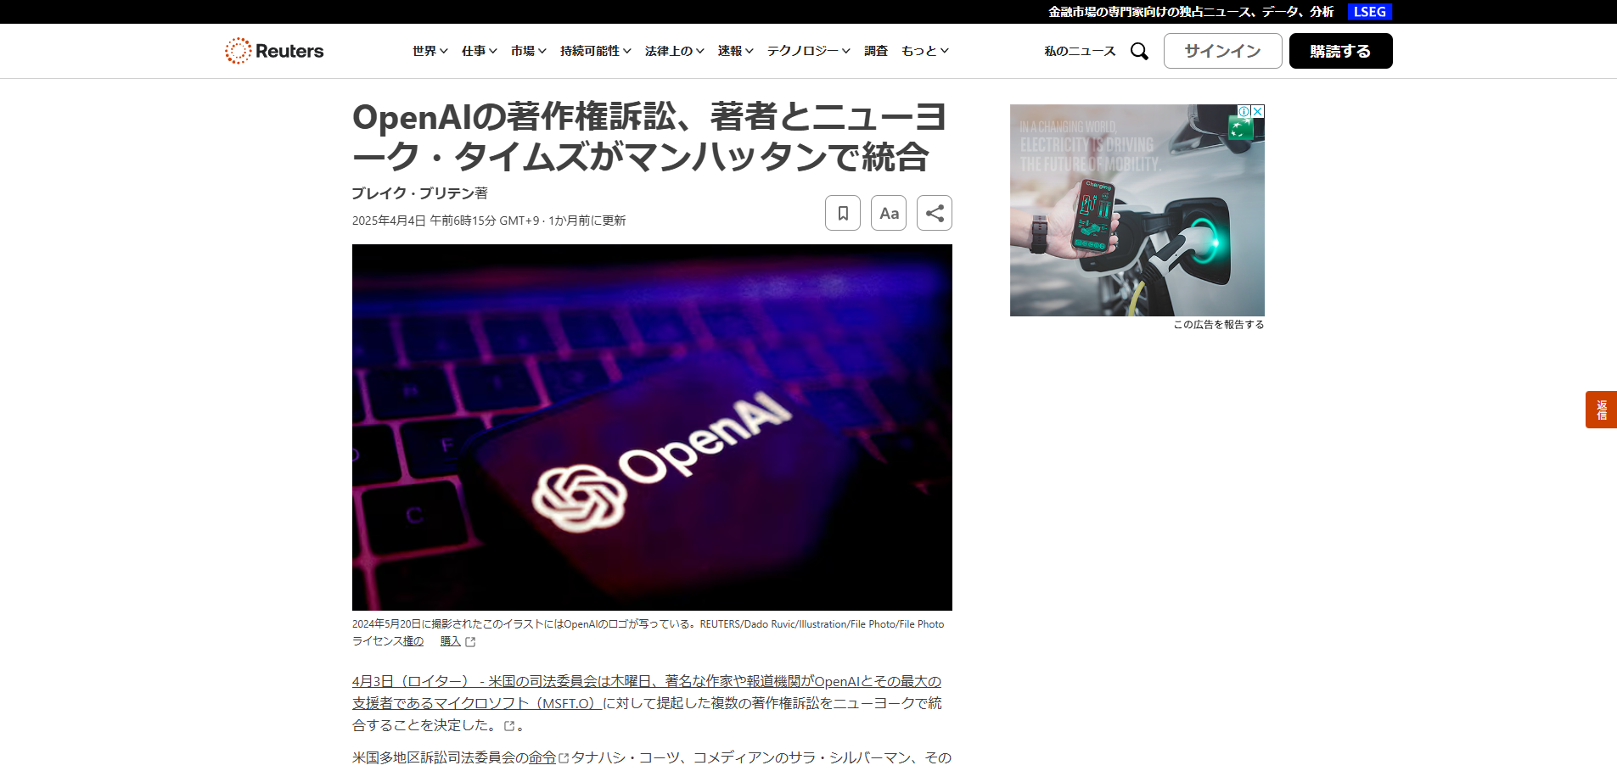Click the Reuters logo
This screenshot has height=771, width=1617.
pos(274,51)
